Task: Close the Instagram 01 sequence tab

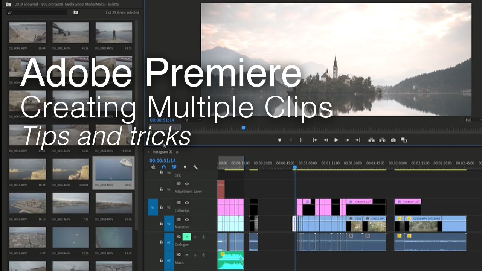Action: [x=148, y=152]
